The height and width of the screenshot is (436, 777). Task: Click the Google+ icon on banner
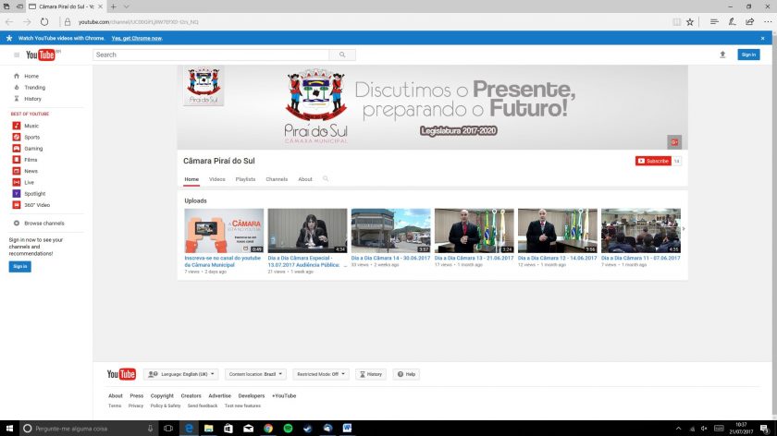(x=674, y=142)
